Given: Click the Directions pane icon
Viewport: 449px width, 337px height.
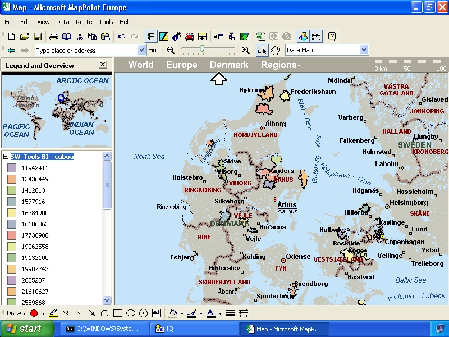Looking at the screenshot, I should click(202, 37).
